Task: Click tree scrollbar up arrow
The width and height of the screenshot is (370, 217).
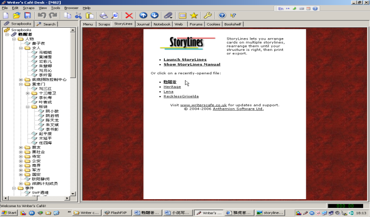Action: tap(73, 30)
